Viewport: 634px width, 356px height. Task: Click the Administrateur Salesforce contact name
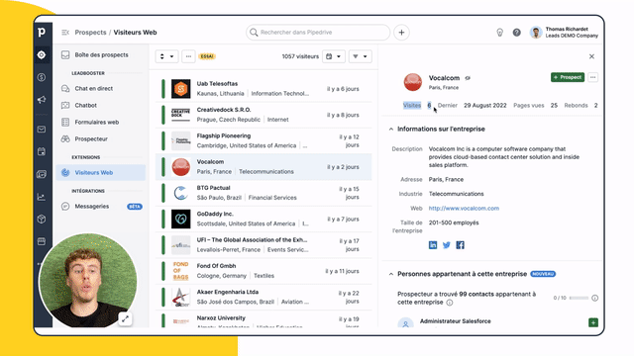[x=456, y=321]
